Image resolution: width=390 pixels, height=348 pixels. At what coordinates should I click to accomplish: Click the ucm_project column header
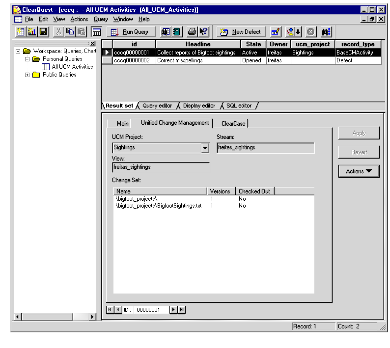click(313, 44)
